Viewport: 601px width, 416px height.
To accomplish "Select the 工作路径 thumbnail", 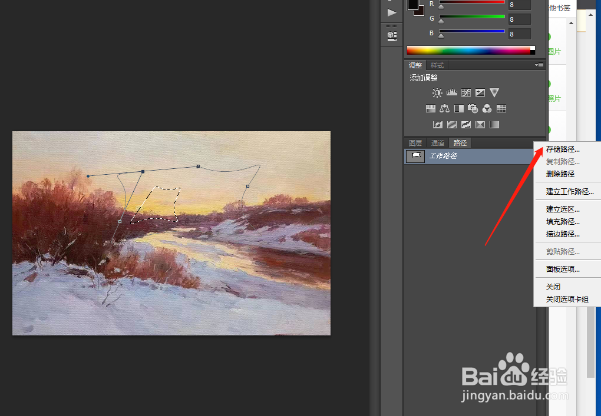I will pos(415,156).
